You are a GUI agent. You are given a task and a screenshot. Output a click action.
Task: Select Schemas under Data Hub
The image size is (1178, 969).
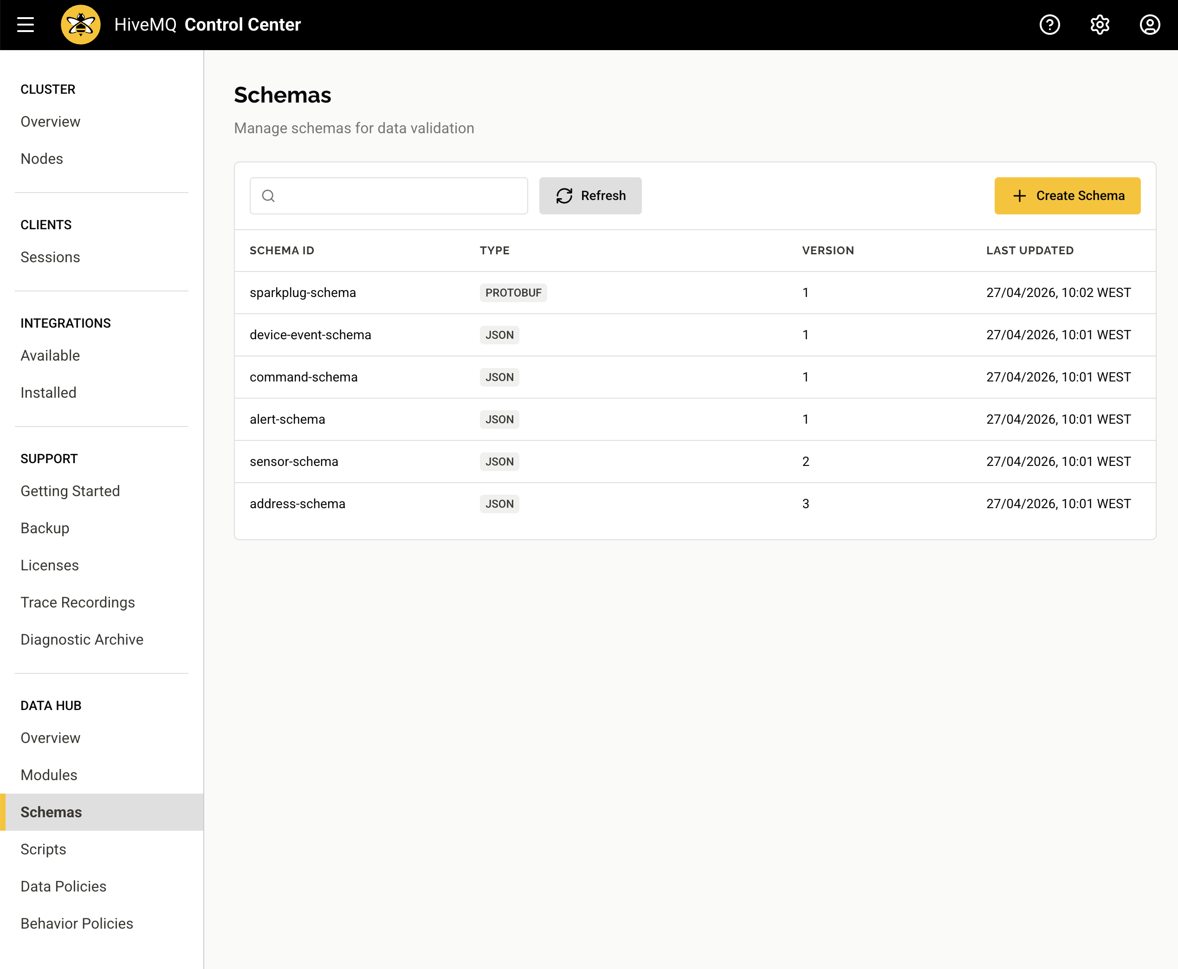pyautogui.click(x=51, y=812)
